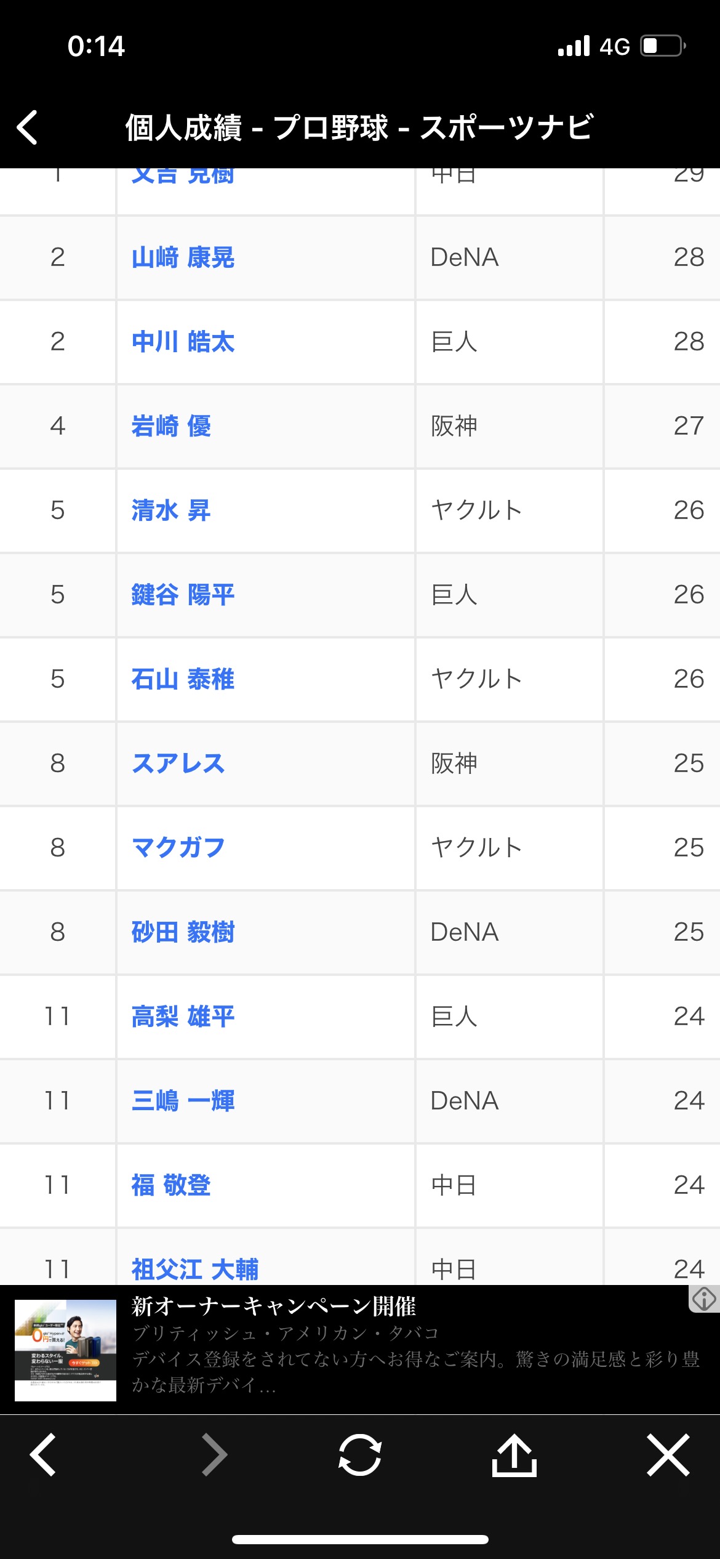Image resolution: width=720 pixels, height=1559 pixels.
Task: Open player page for 山﨑 康晃
Action: (x=183, y=257)
